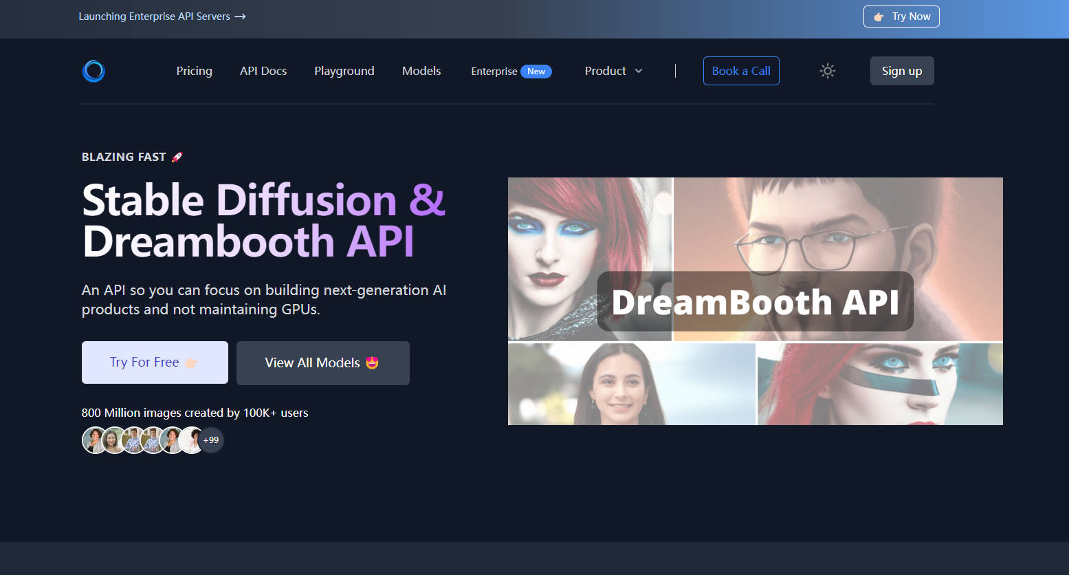This screenshot has height=575, width=1069.
Task: Click the chevron arrow beside Product
Action: pyautogui.click(x=639, y=71)
